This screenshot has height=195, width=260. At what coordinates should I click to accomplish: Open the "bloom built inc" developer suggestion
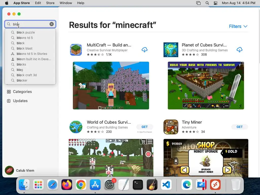30,59
